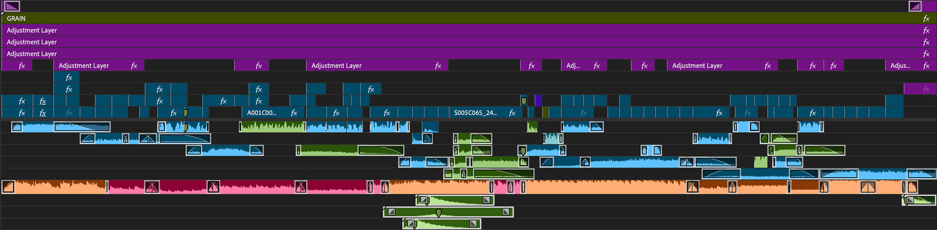Select the purple fx clip just before 'Adj...'
The width and height of the screenshot is (937, 230).
point(531,65)
